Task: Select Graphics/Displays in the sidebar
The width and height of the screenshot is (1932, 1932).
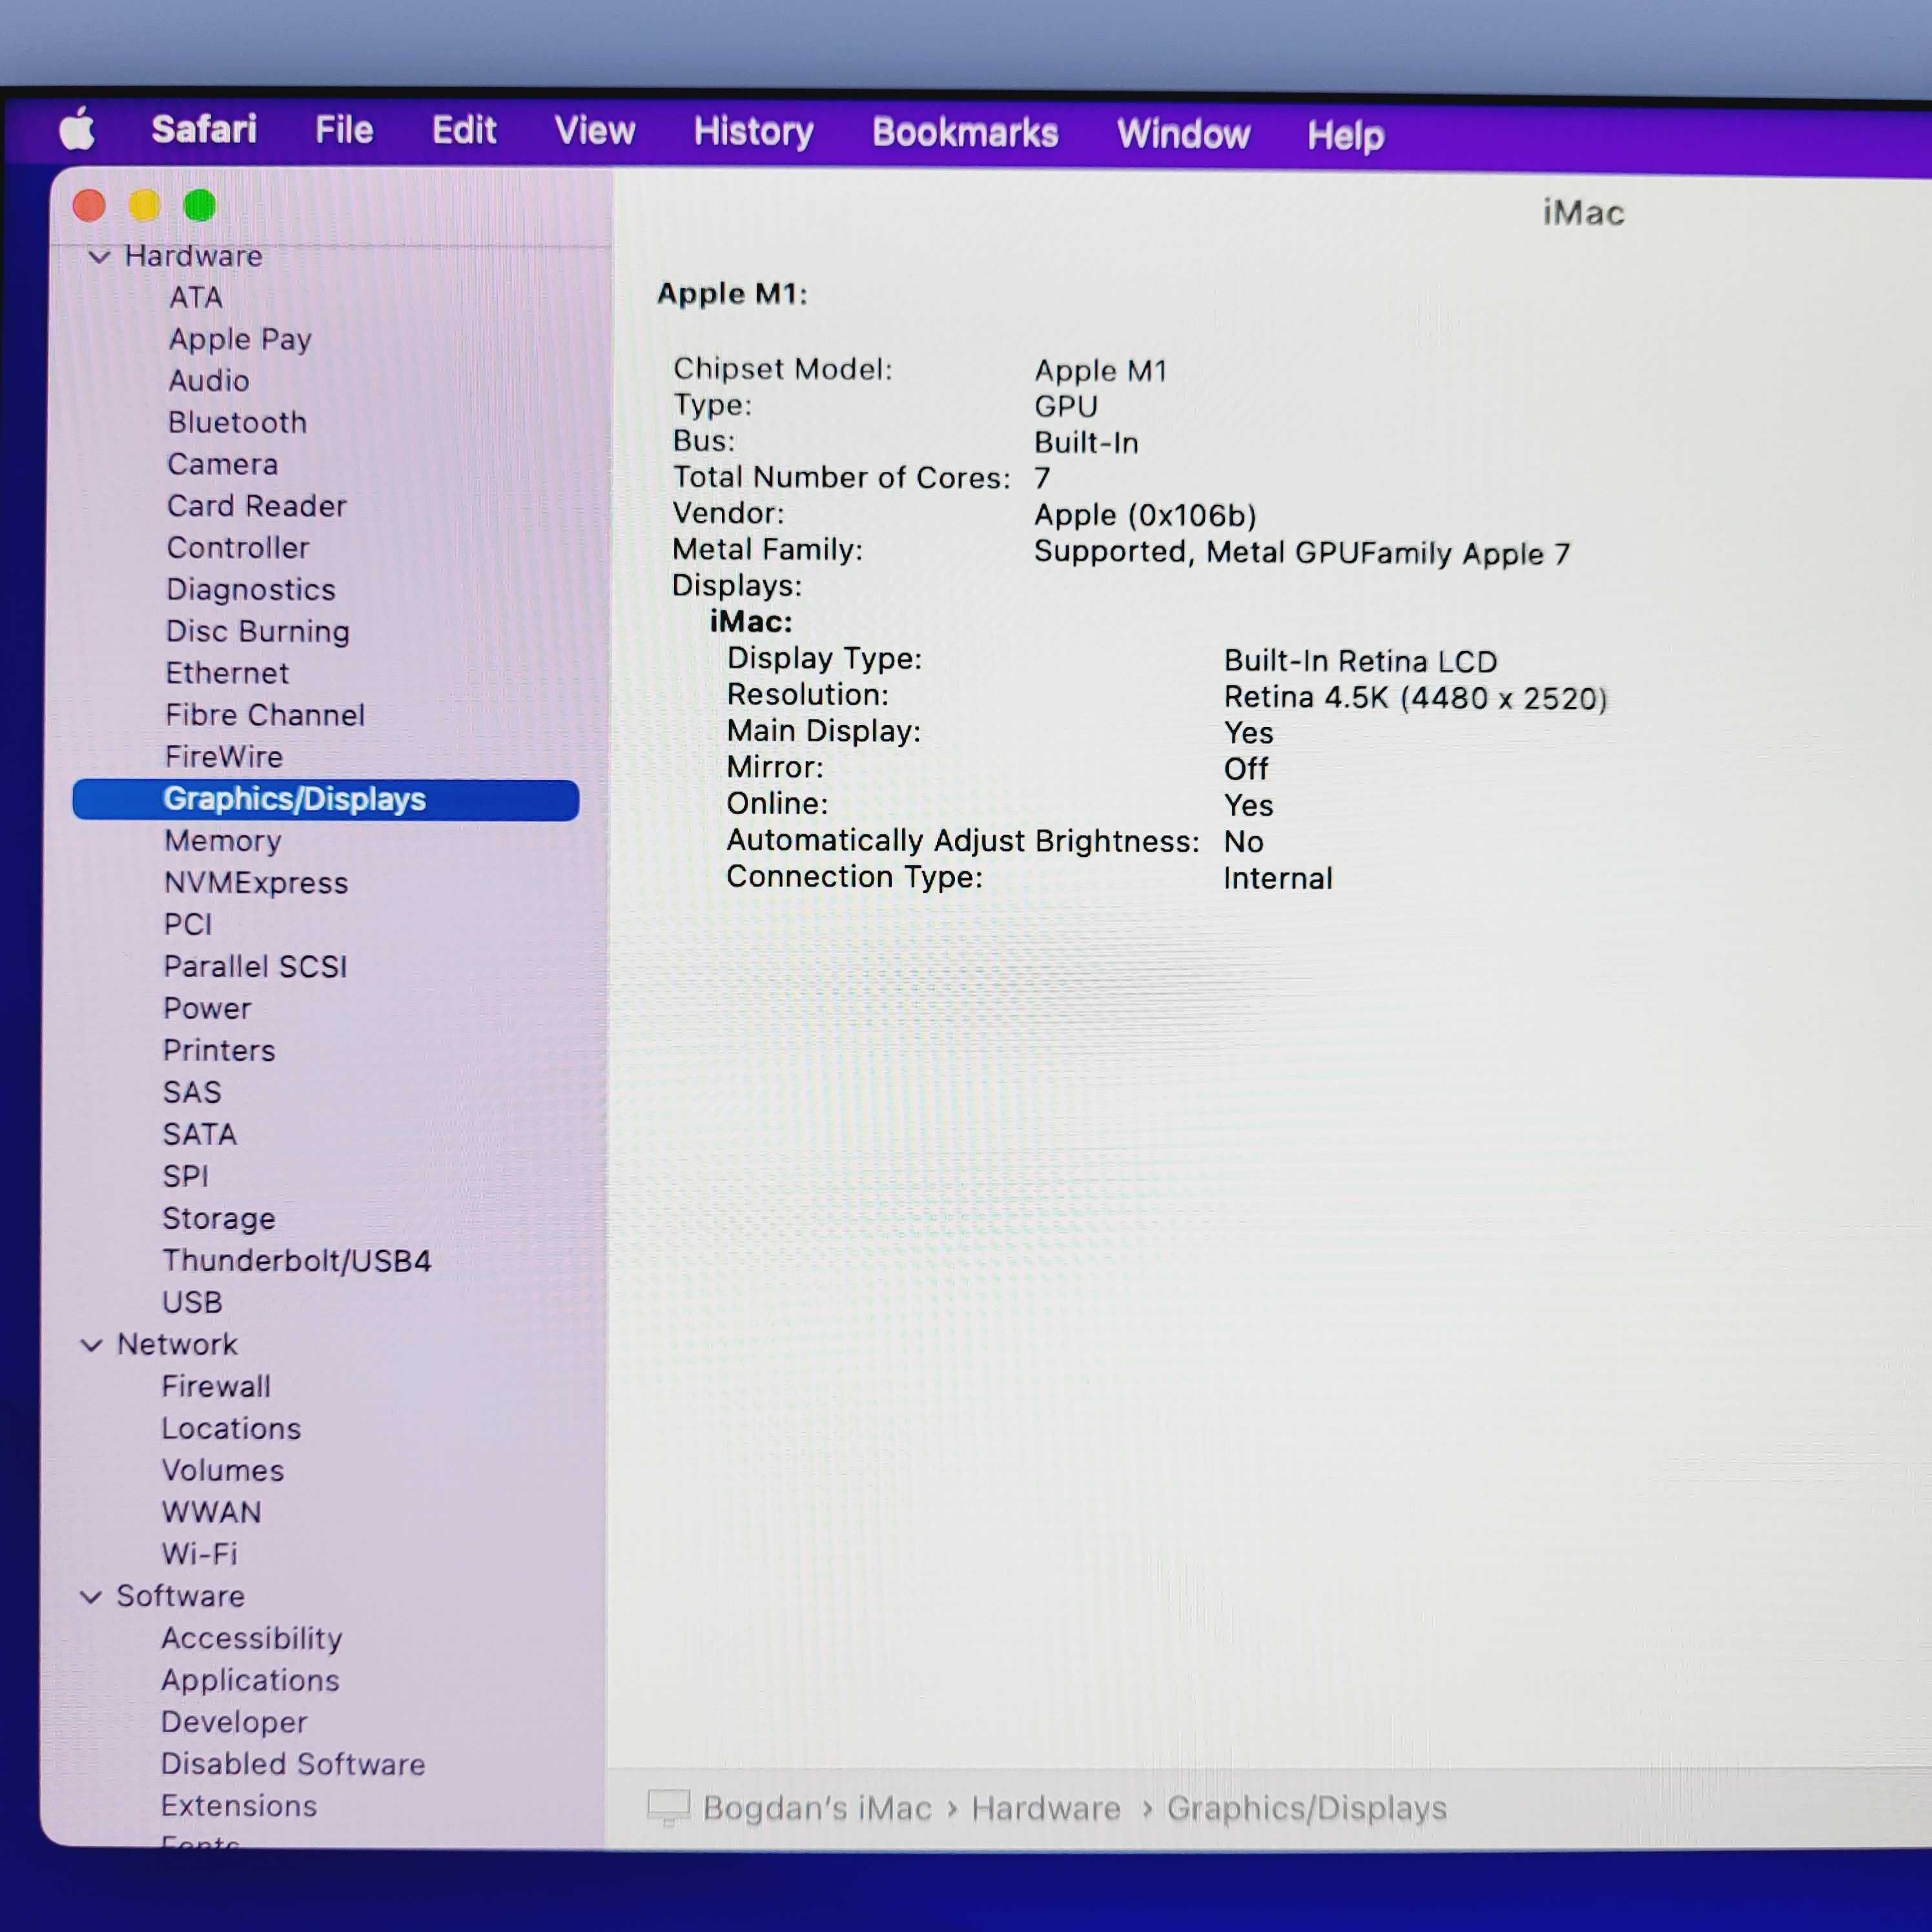Action: tap(326, 800)
